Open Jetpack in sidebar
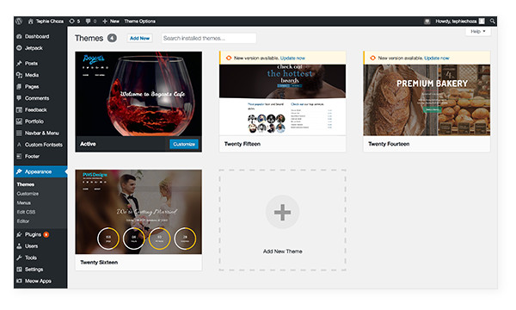Screen dimensions: 516x310 click(34, 48)
